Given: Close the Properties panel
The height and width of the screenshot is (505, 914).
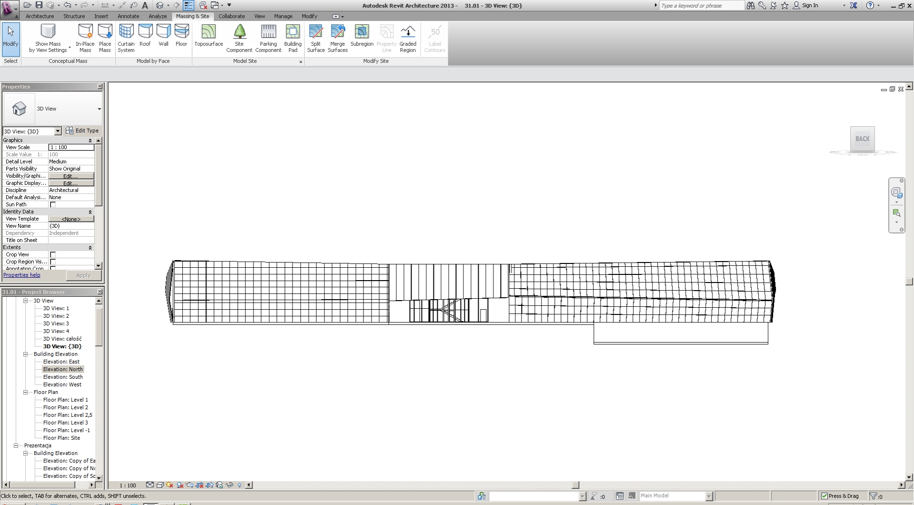Looking at the screenshot, I should [x=100, y=86].
